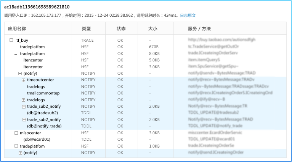Collapse the tf_buy root node
The height and width of the screenshot is (162, 292).
click(11, 40)
